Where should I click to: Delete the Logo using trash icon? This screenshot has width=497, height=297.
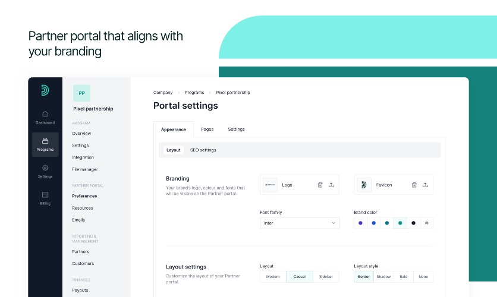[x=320, y=185]
